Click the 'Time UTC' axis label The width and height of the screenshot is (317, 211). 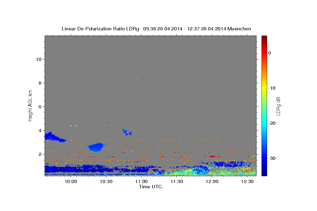pos(150,187)
